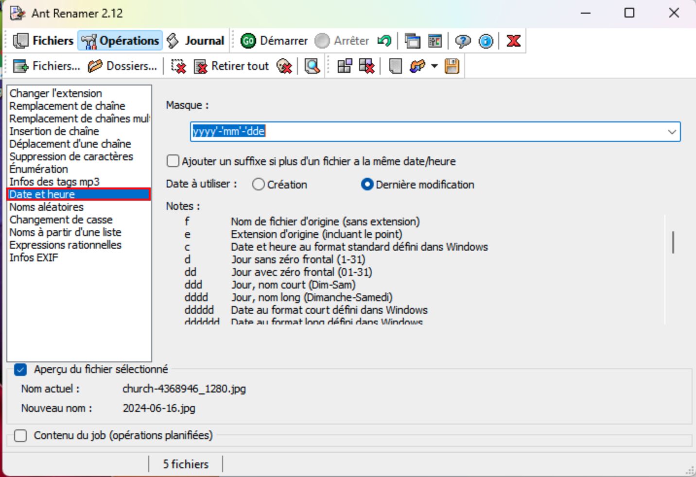
Task: Expand the open job dropdown arrow
Action: pyautogui.click(x=435, y=66)
